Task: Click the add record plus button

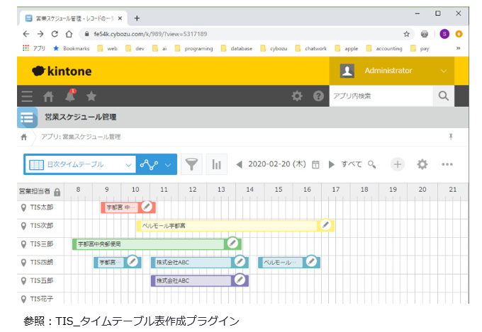Action: tap(398, 164)
